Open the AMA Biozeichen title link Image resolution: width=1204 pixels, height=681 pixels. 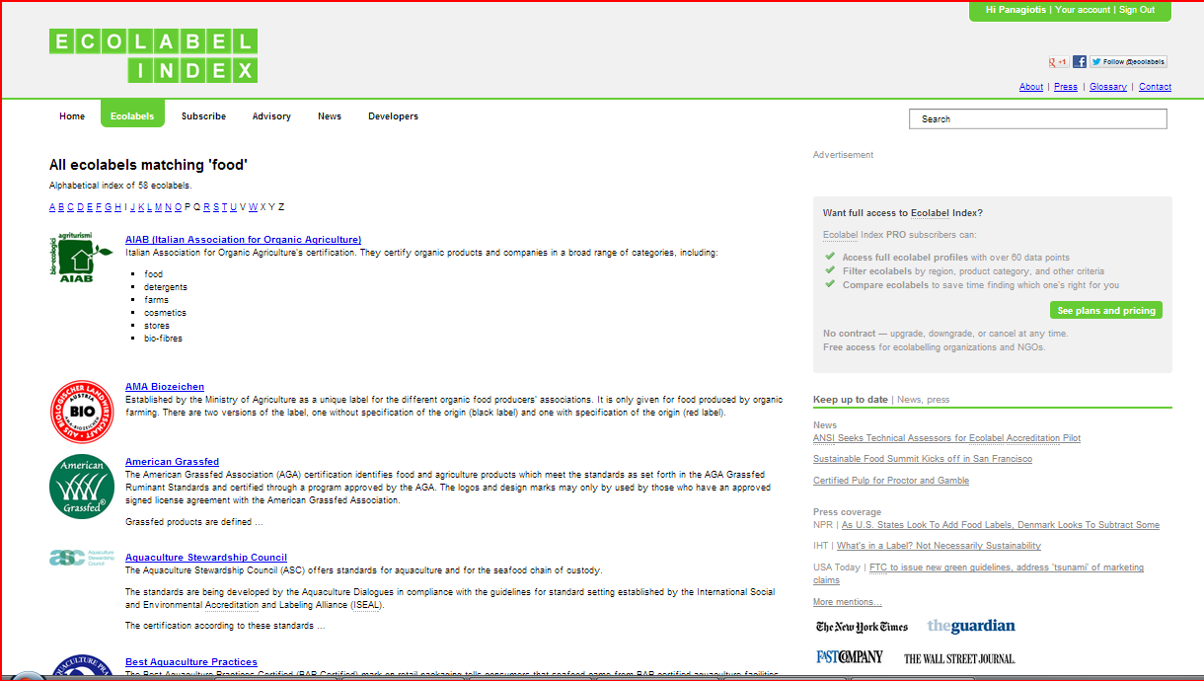(165, 387)
